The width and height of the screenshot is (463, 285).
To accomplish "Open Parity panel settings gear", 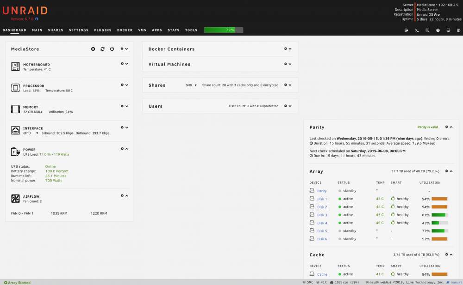I will [446, 127].
